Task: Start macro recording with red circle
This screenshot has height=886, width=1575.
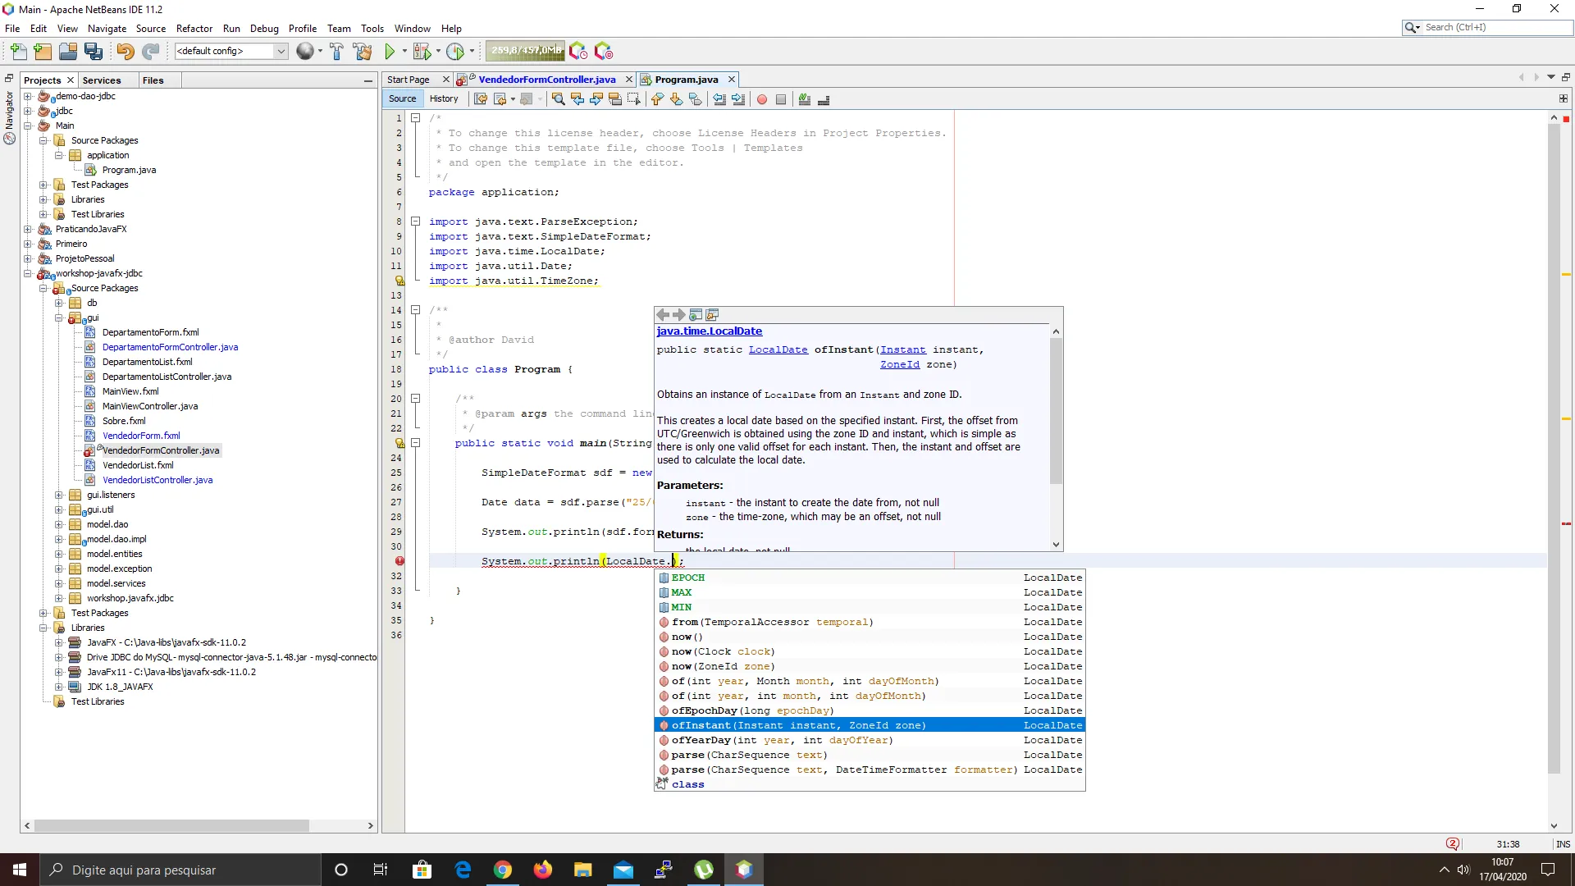Action: click(762, 99)
